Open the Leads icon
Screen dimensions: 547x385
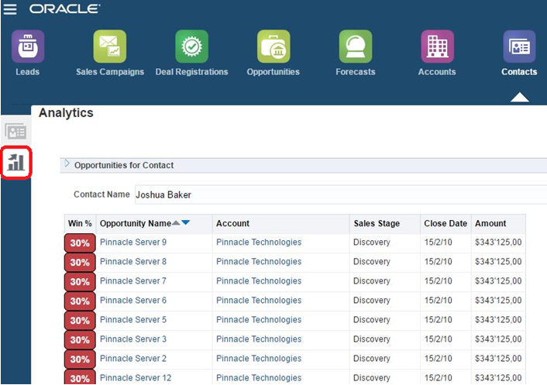tap(28, 46)
